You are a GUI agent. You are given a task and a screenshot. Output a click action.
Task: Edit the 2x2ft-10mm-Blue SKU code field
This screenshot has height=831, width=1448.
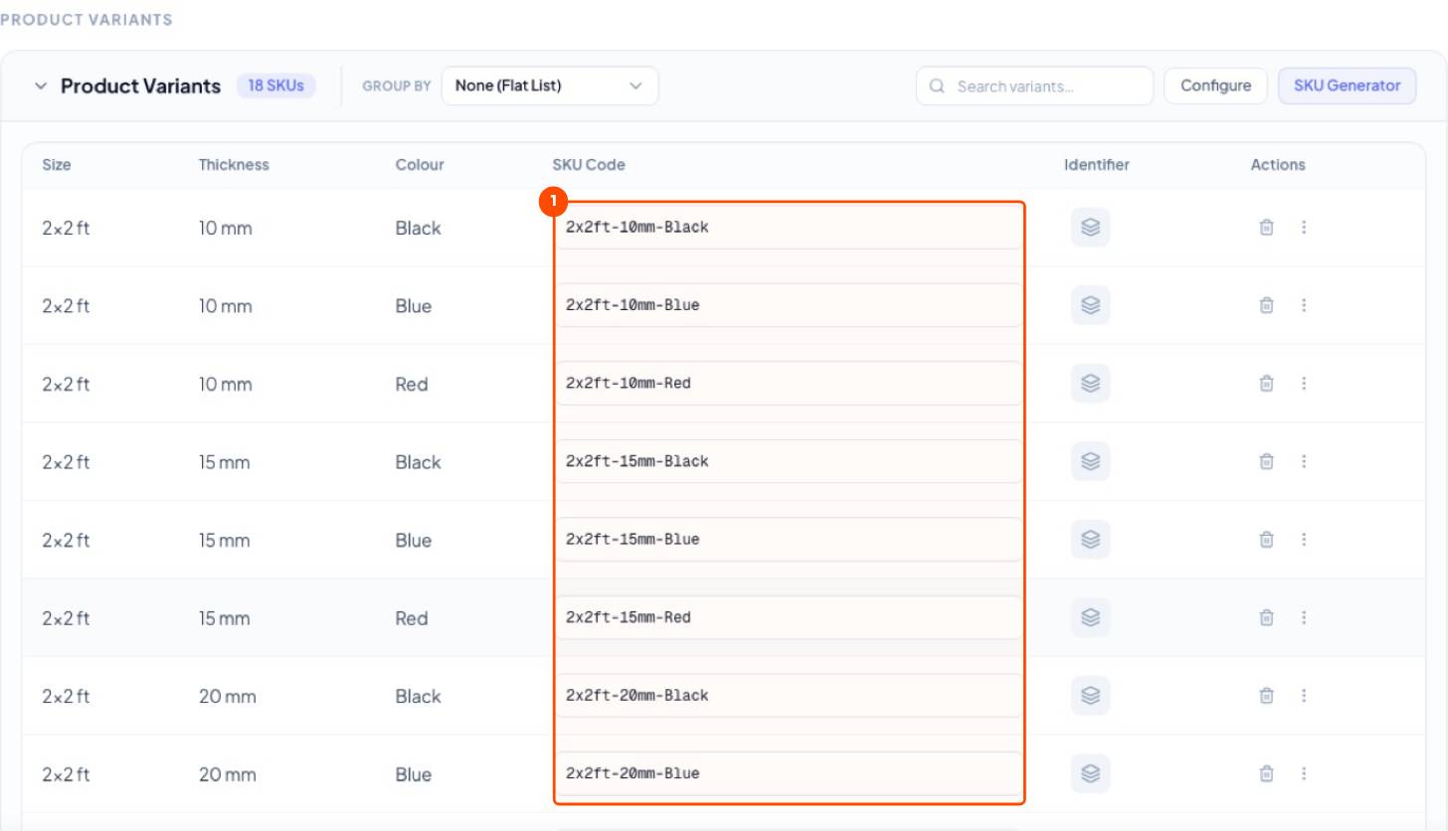point(789,305)
